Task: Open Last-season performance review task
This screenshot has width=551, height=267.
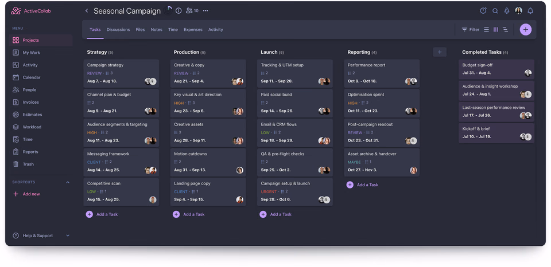Action: click(x=496, y=112)
